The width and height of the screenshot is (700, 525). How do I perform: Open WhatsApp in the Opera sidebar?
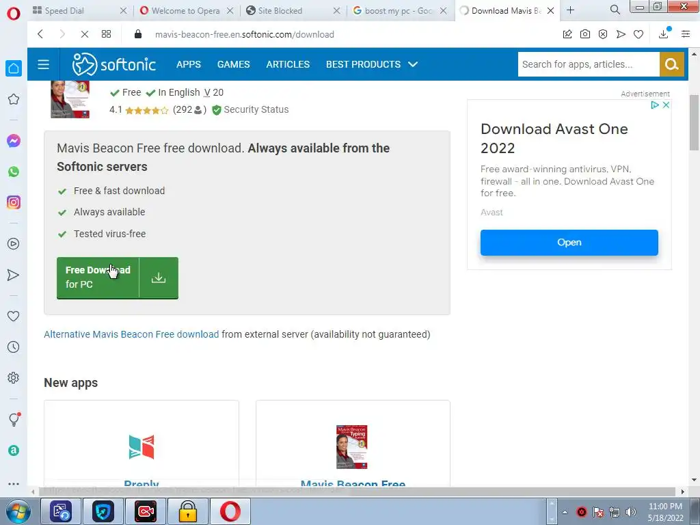[14, 172]
